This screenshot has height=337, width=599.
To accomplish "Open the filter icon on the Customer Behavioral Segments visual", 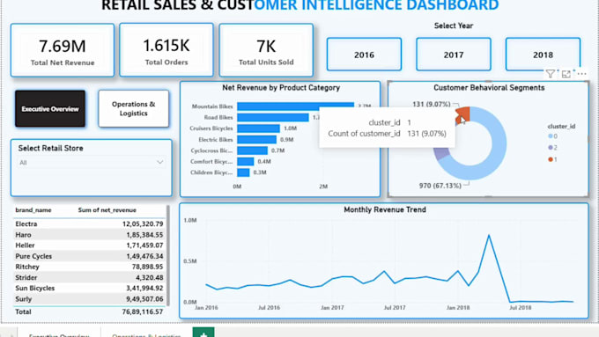I will [x=550, y=74].
